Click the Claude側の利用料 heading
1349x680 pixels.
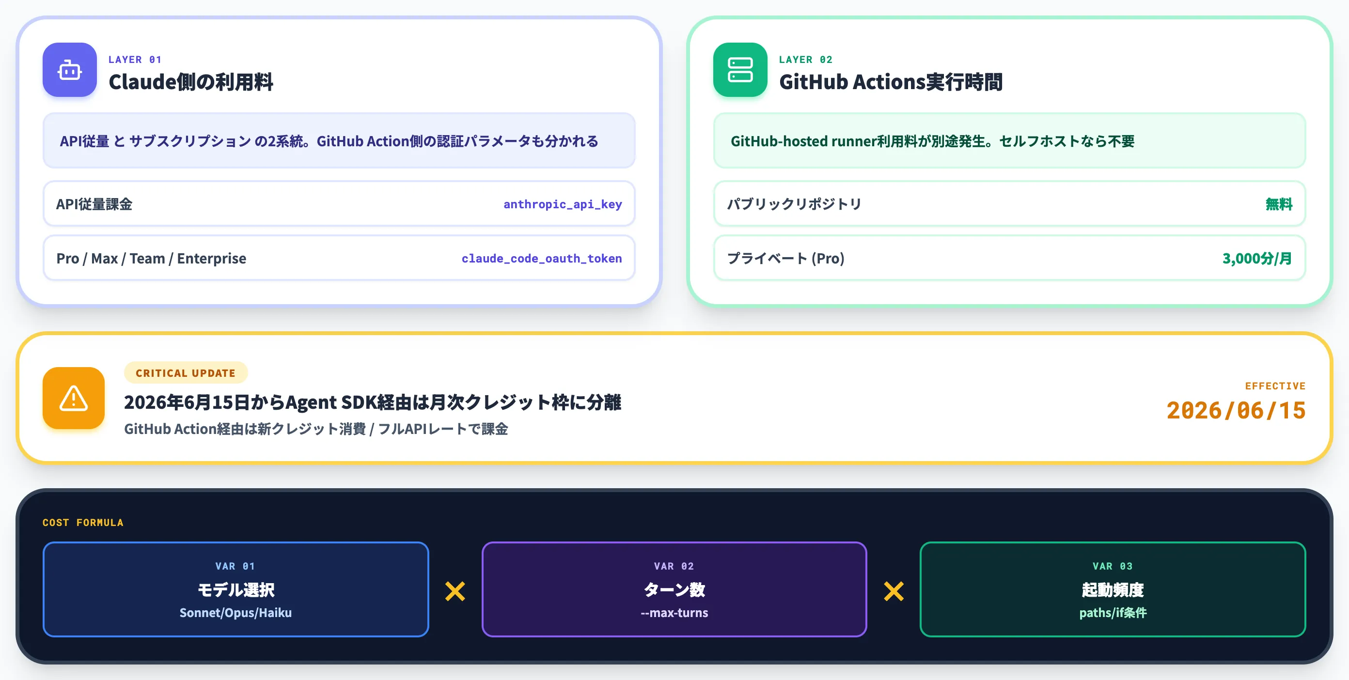tap(190, 82)
